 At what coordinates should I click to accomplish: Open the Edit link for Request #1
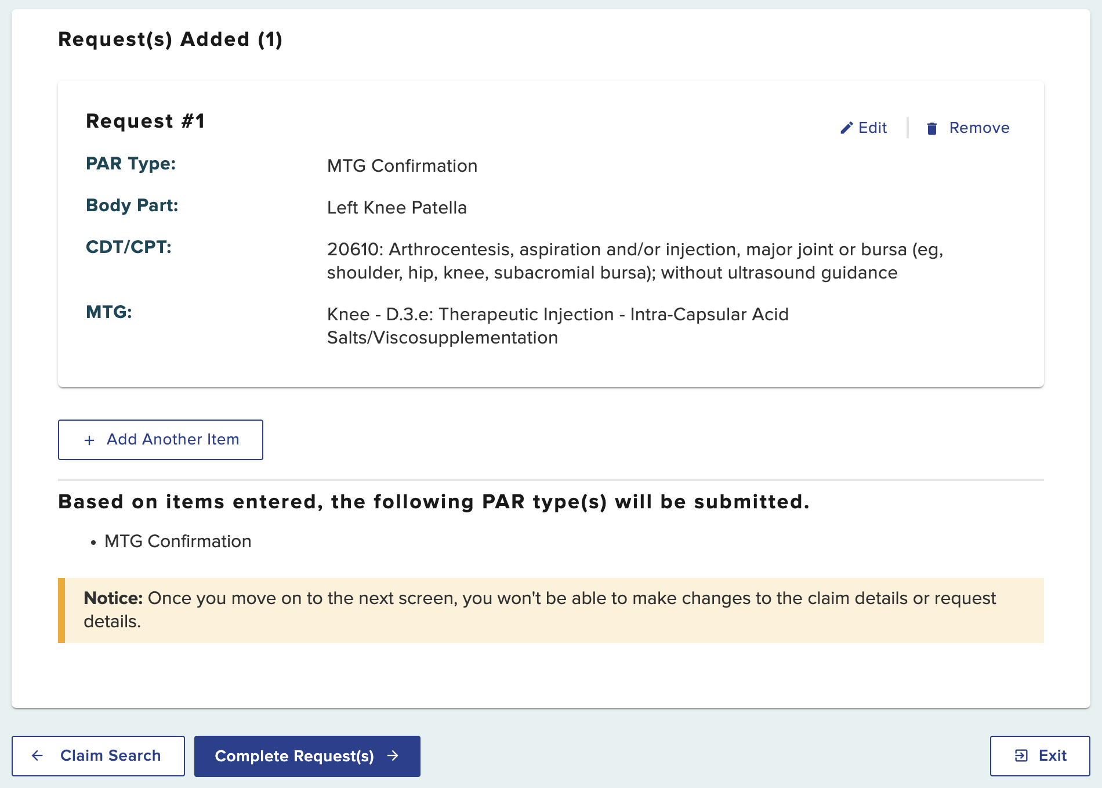872,128
